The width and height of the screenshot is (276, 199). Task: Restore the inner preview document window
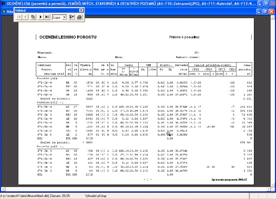pos(265,11)
